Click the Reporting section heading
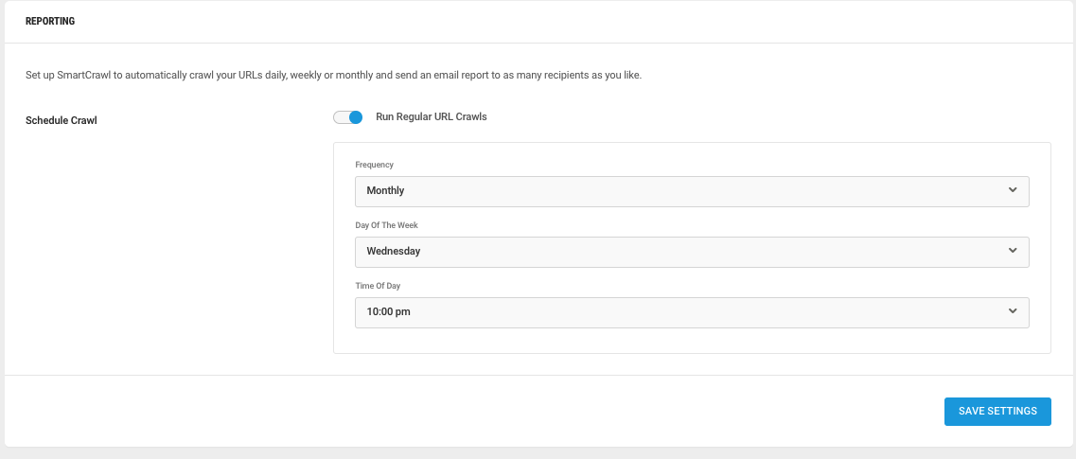 click(x=50, y=21)
